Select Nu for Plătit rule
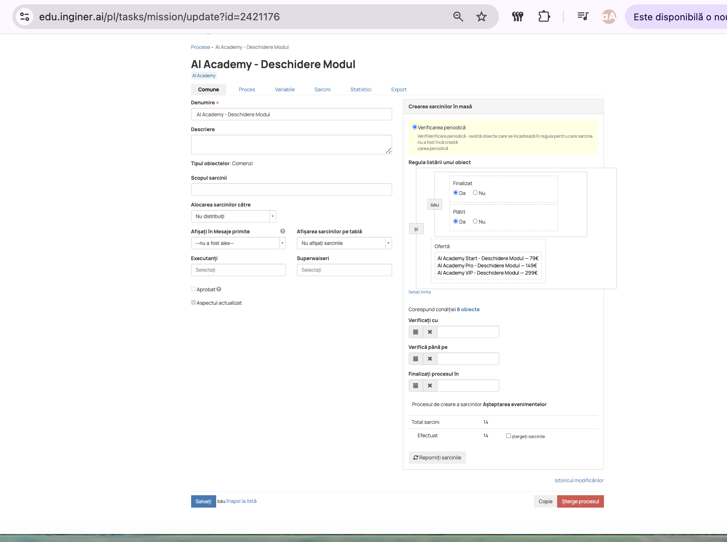Viewport: 727px width, 542px height. [x=475, y=221]
